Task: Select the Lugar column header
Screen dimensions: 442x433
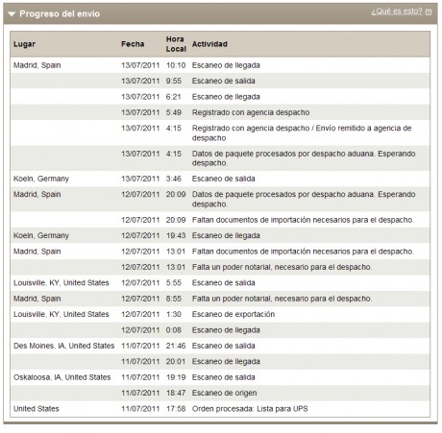Action: 24,44
